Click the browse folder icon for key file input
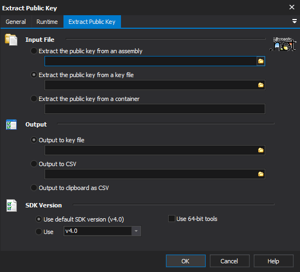This screenshot has width=300, height=272. pos(261,85)
